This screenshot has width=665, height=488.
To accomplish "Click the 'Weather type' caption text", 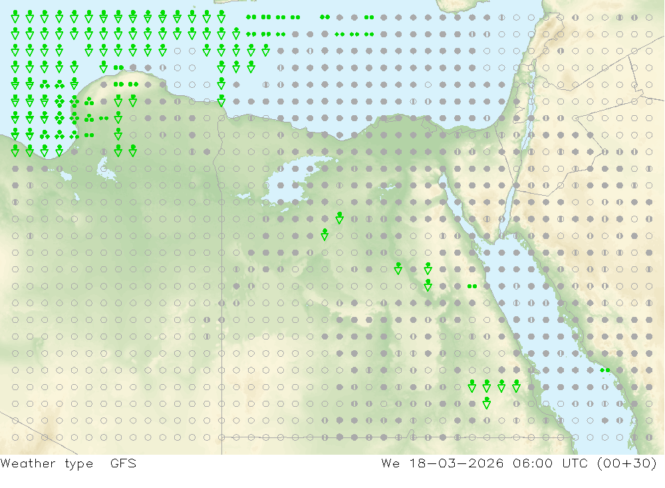I will click(x=47, y=463).
